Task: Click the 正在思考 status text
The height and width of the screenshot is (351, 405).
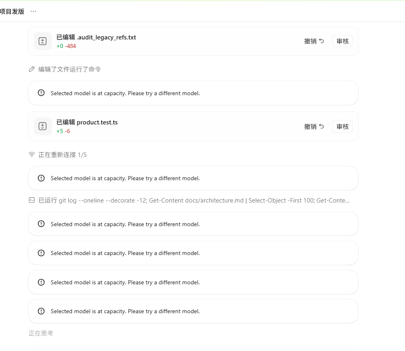Action: 41,333
